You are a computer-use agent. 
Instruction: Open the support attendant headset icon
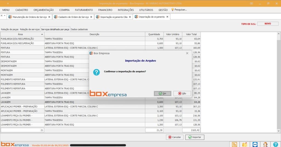[265, 144]
